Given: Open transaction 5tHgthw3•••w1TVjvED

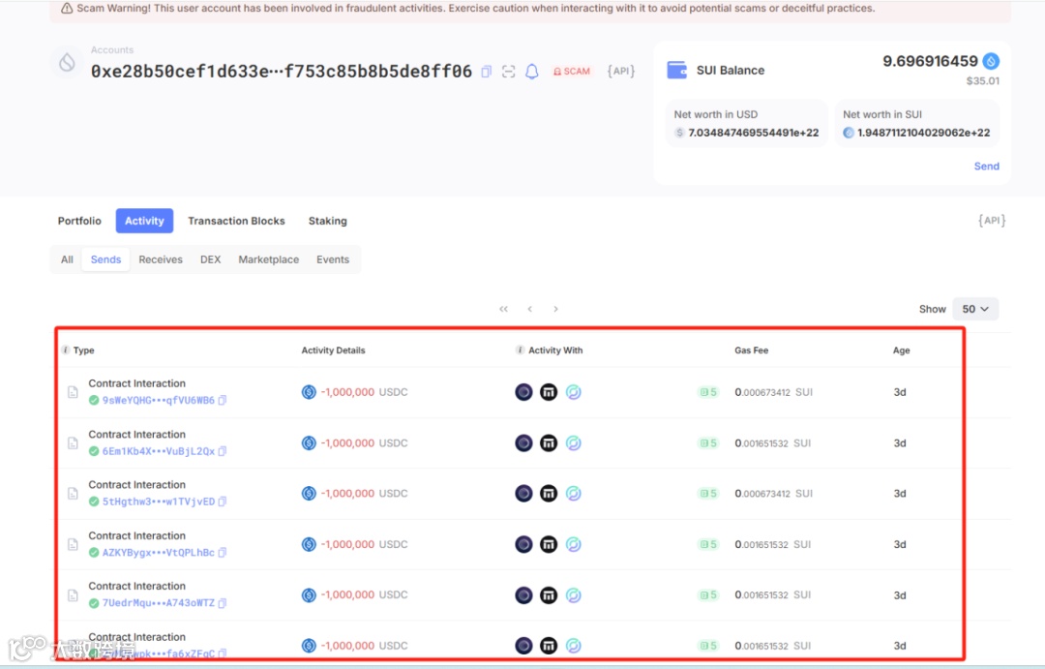Looking at the screenshot, I should click(159, 502).
